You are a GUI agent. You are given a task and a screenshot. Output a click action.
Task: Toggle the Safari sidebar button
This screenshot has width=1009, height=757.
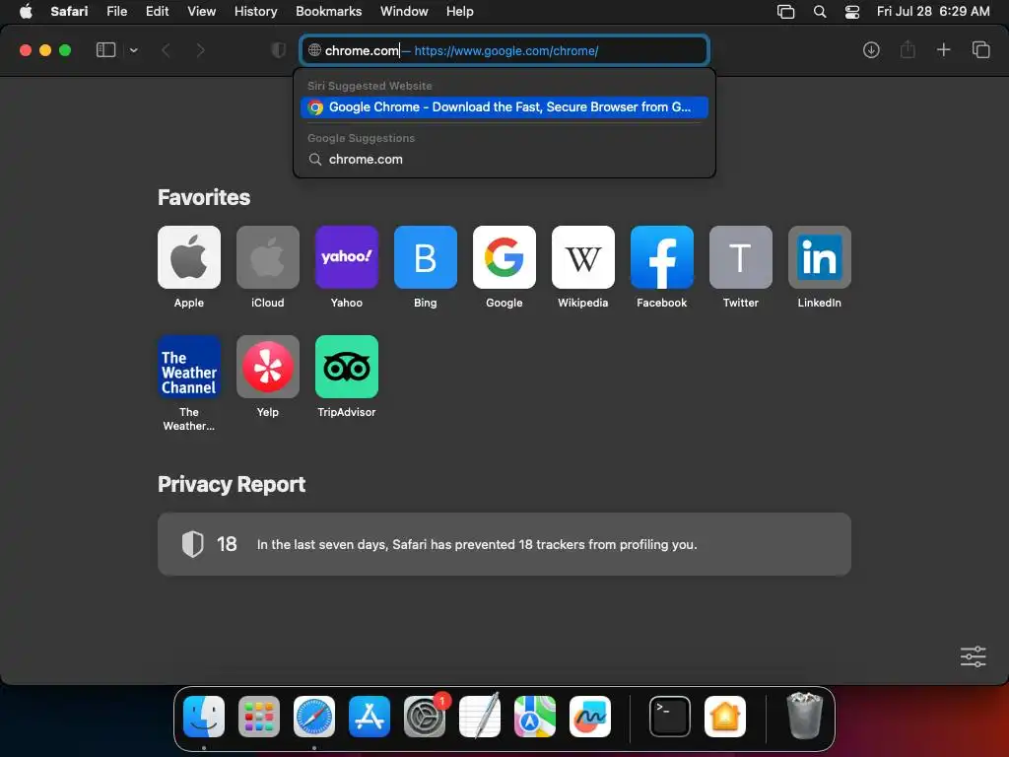click(105, 50)
